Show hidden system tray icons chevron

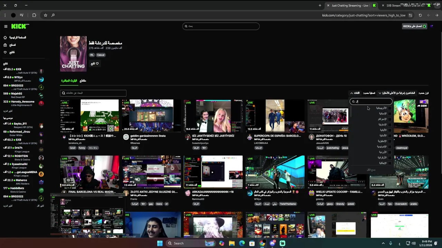pos(383,243)
